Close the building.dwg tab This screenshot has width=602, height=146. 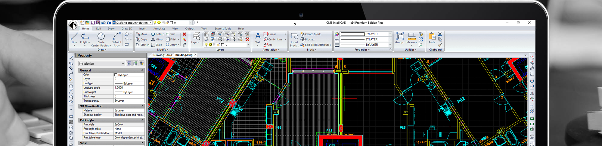point(195,55)
